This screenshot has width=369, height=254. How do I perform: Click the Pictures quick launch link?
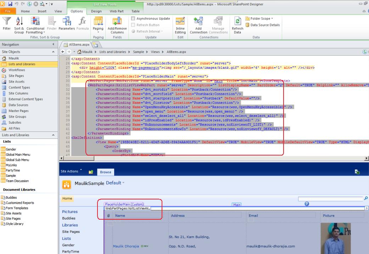(x=70, y=212)
